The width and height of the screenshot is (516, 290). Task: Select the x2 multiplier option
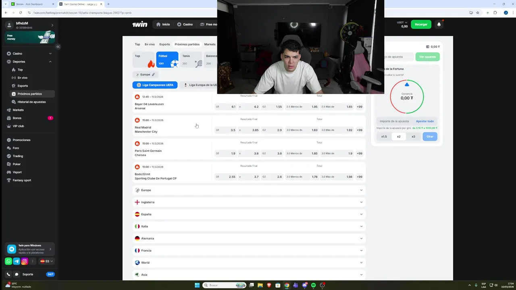point(399,137)
